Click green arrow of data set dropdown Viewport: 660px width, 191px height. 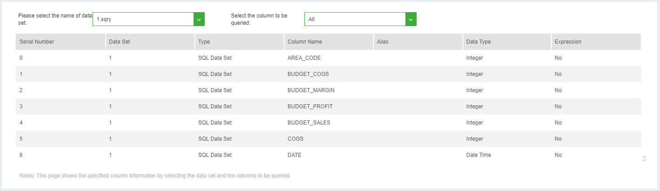(x=199, y=19)
